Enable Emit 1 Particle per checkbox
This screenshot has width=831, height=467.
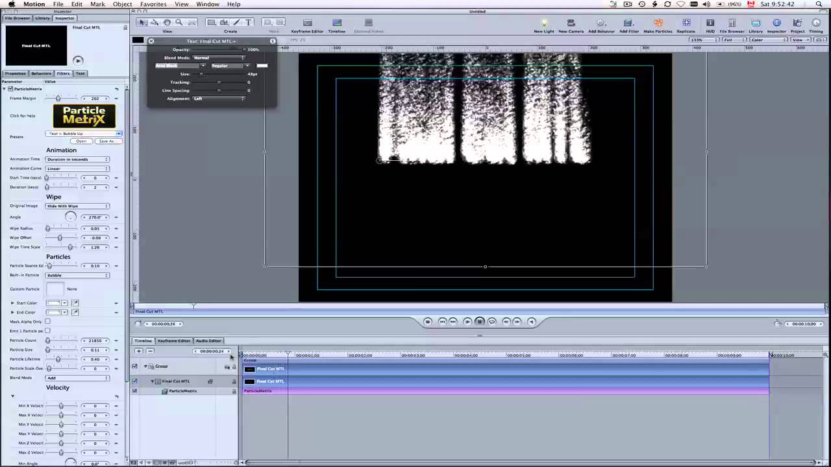tap(47, 331)
